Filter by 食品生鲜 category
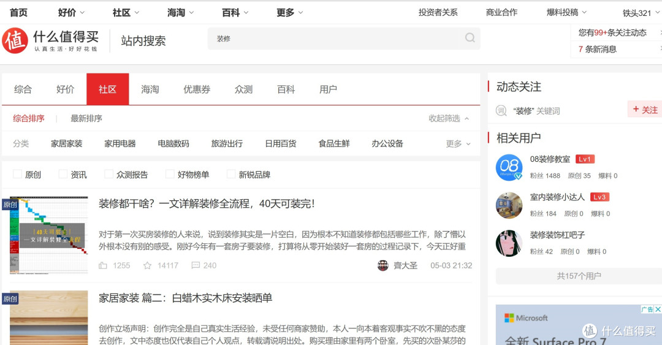Image resolution: width=662 pixels, height=345 pixels. [x=334, y=143]
